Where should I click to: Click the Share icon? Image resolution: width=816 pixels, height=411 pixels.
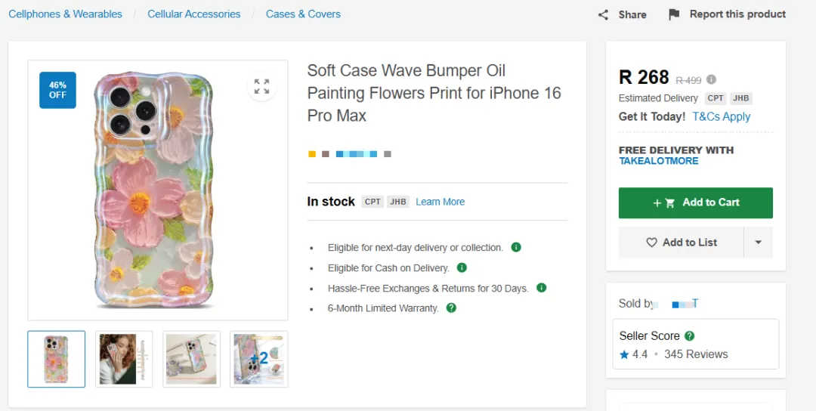[x=603, y=15]
